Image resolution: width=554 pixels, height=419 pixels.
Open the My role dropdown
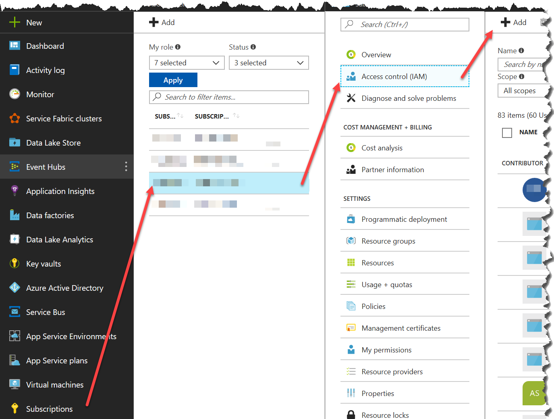point(187,63)
